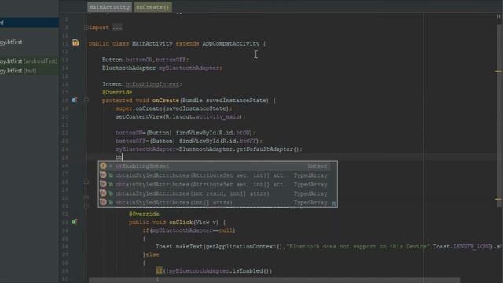
Task: Click the setContentView call
Action: point(180,117)
